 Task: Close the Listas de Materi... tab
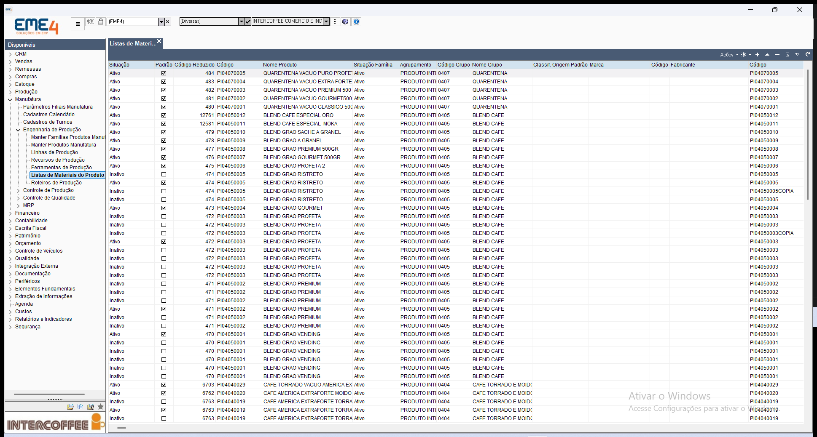click(159, 41)
